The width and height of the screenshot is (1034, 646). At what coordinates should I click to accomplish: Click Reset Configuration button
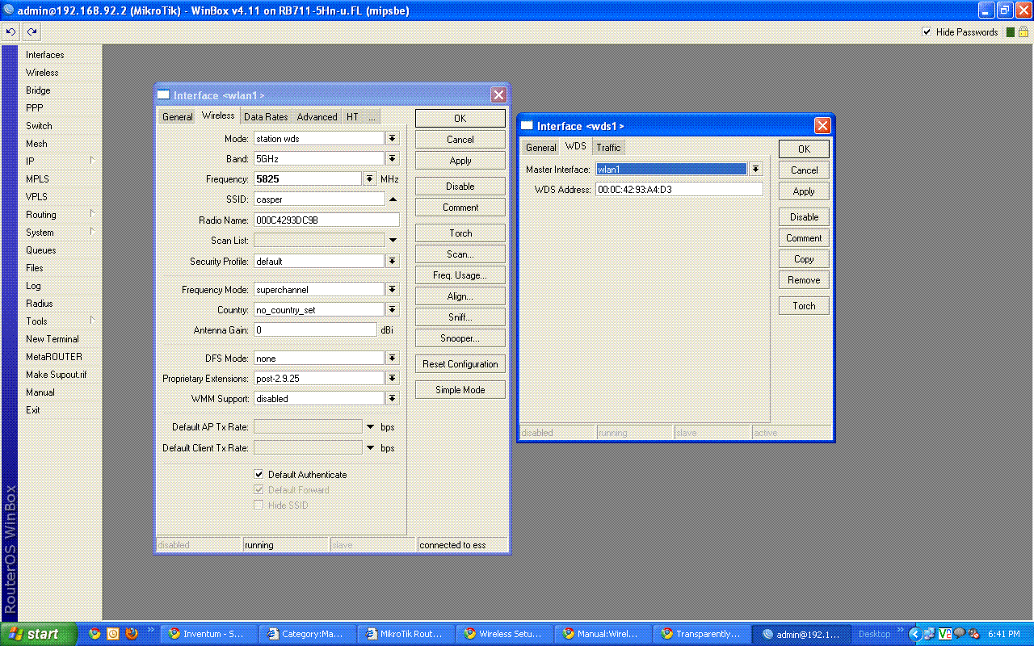[460, 364]
